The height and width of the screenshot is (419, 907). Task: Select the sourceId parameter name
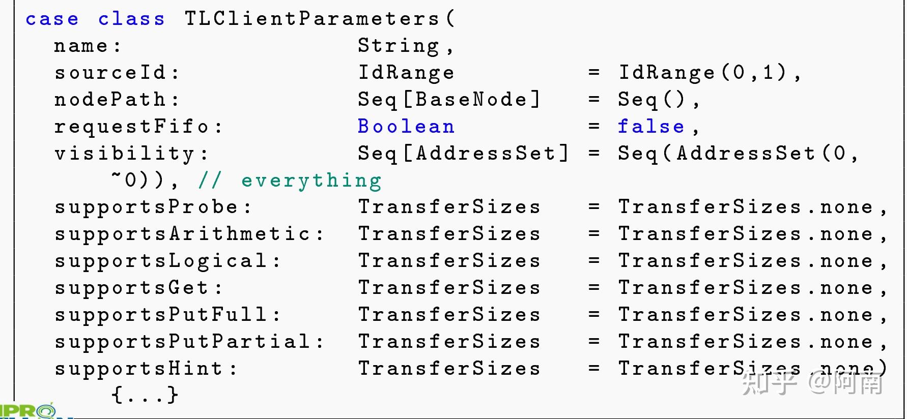pos(110,73)
